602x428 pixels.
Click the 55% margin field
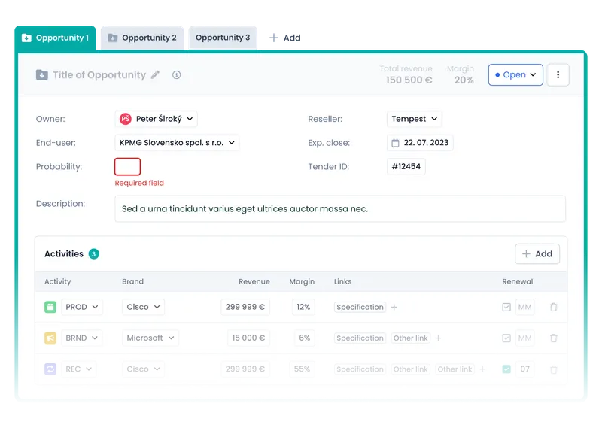tap(303, 369)
